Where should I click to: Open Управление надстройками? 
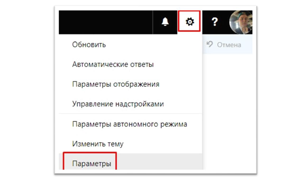pyautogui.click(x=118, y=104)
